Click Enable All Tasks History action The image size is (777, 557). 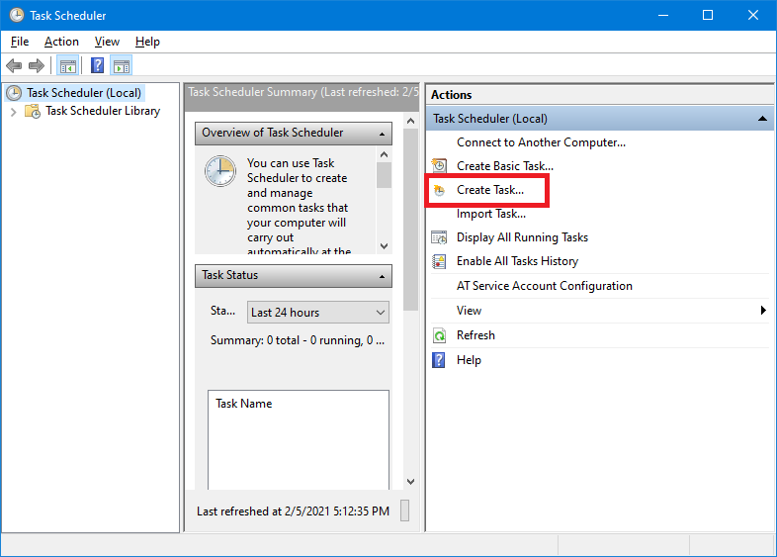pos(517,261)
